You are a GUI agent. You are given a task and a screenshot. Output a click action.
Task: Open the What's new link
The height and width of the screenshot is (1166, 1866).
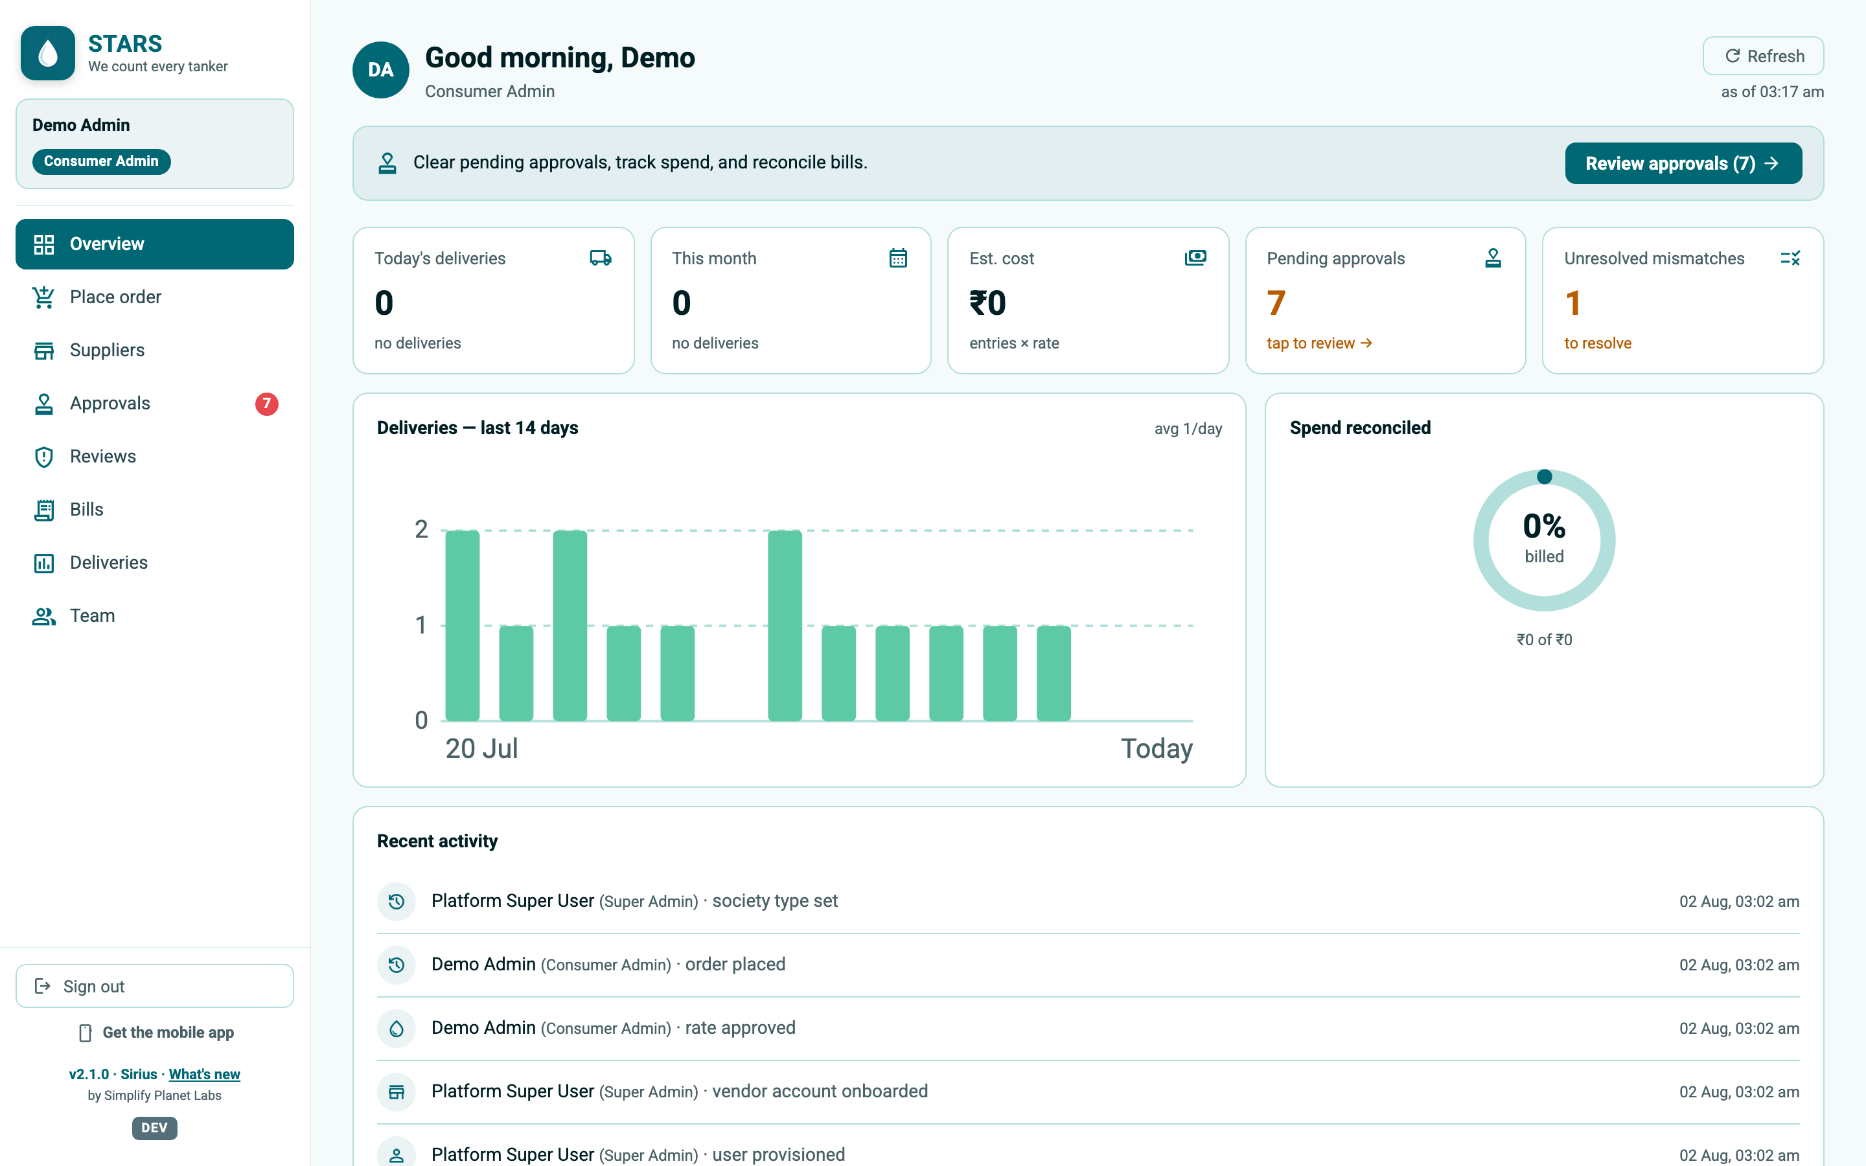(x=204, y=1074)
